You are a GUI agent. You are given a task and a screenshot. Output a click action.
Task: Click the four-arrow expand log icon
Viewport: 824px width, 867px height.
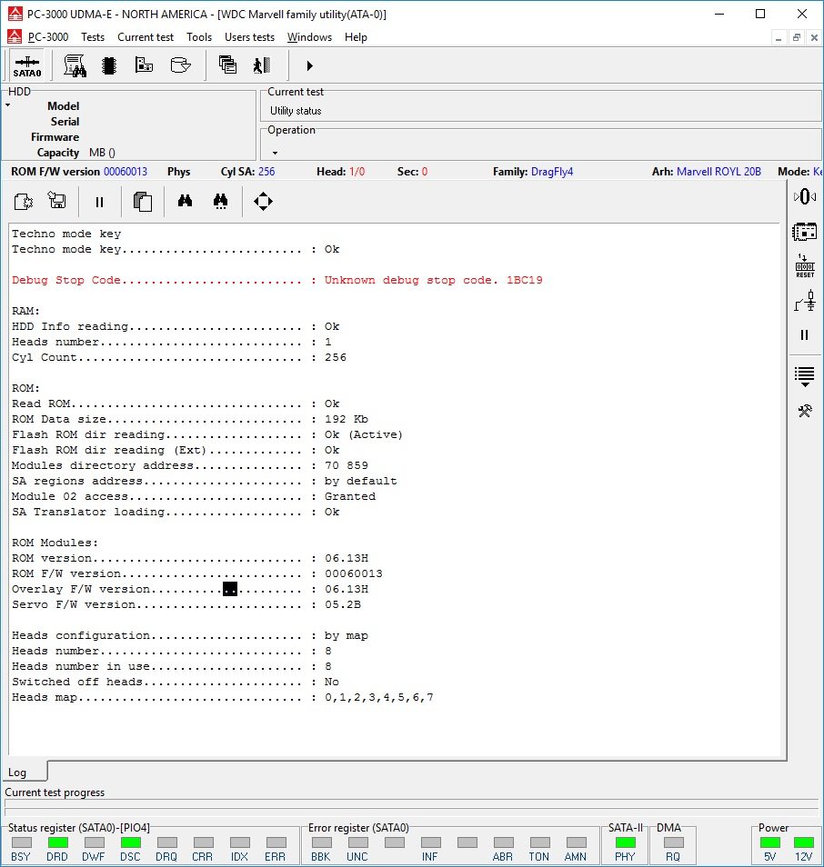coord(263,201)
